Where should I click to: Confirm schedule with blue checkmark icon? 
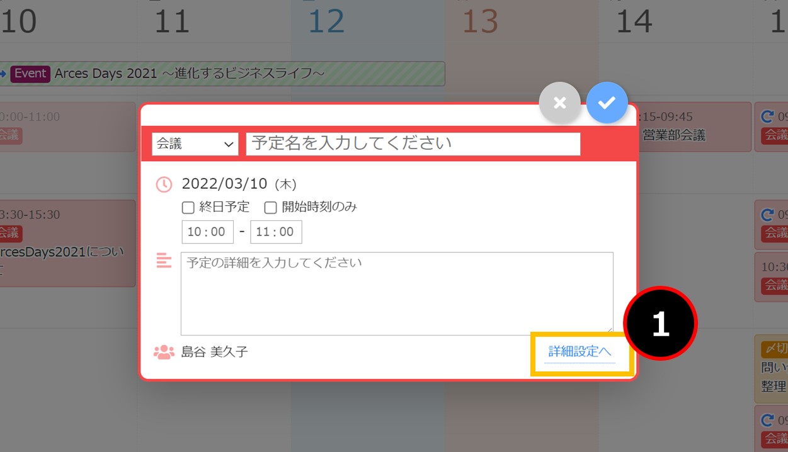[607, 103]
